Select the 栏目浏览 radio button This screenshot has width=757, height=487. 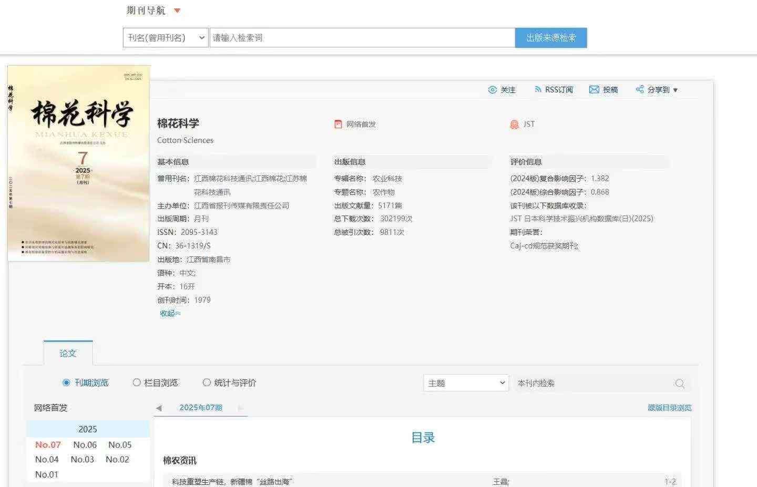point(137,382)
